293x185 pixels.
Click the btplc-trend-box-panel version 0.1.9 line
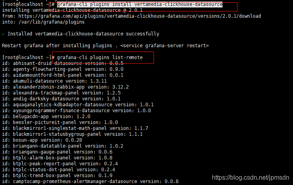point(57,176)
